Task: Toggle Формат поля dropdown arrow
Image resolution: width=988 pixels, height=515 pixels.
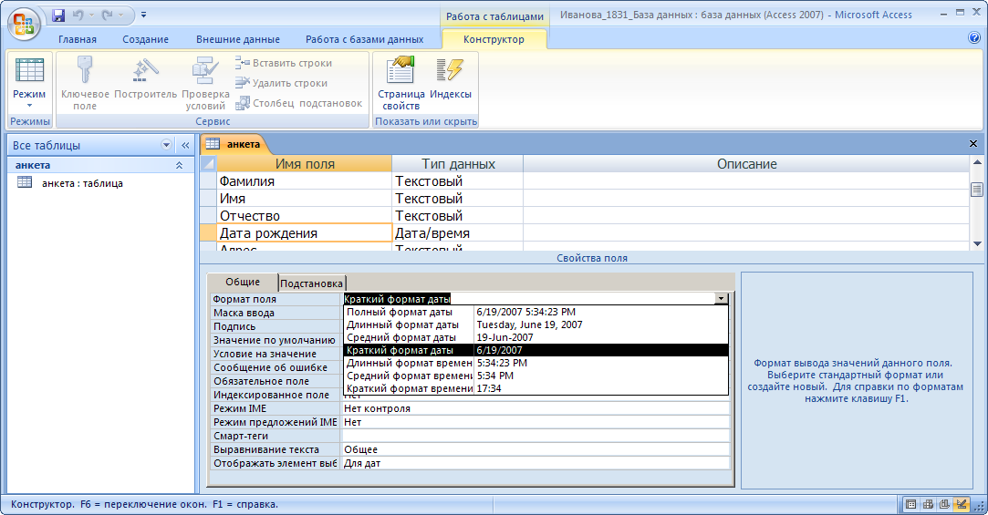Action: pos(721,298)
